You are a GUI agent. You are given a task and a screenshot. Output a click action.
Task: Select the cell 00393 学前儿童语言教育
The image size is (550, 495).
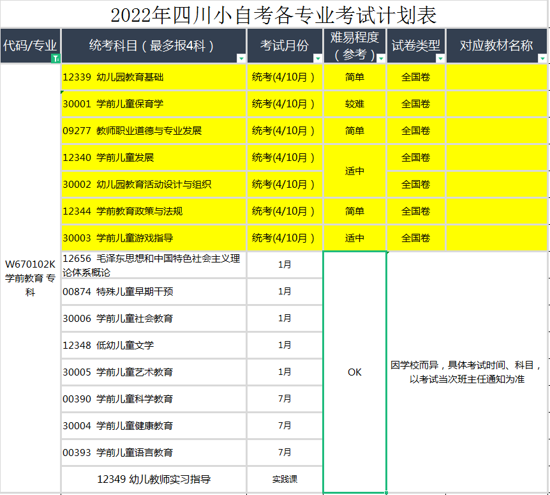click(153, 452)
